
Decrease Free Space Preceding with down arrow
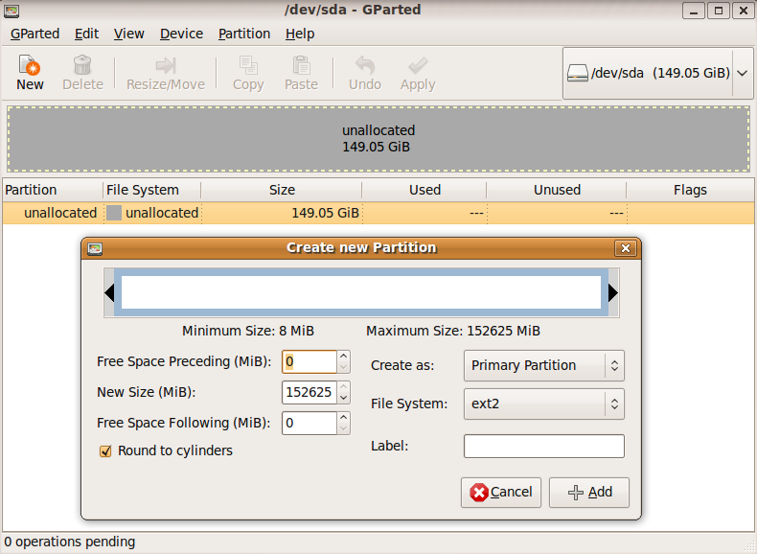[343, 367]
